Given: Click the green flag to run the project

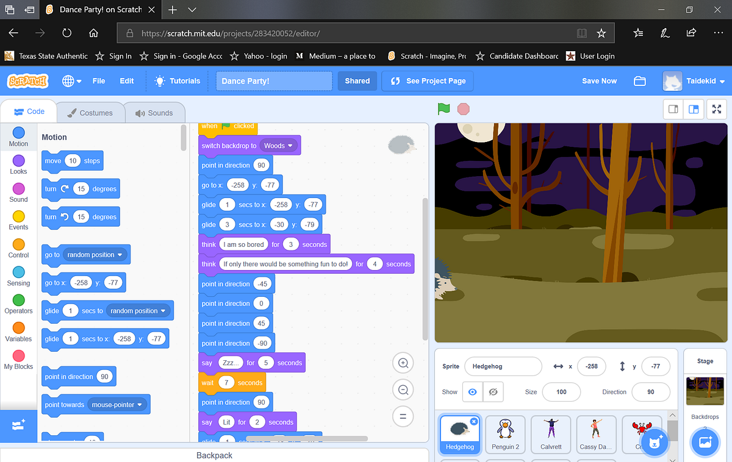Looking at the screenshot, I should 443,109.
